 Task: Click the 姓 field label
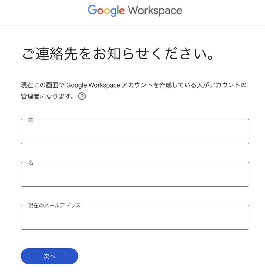pyautogui.click(x=31, y=119)
